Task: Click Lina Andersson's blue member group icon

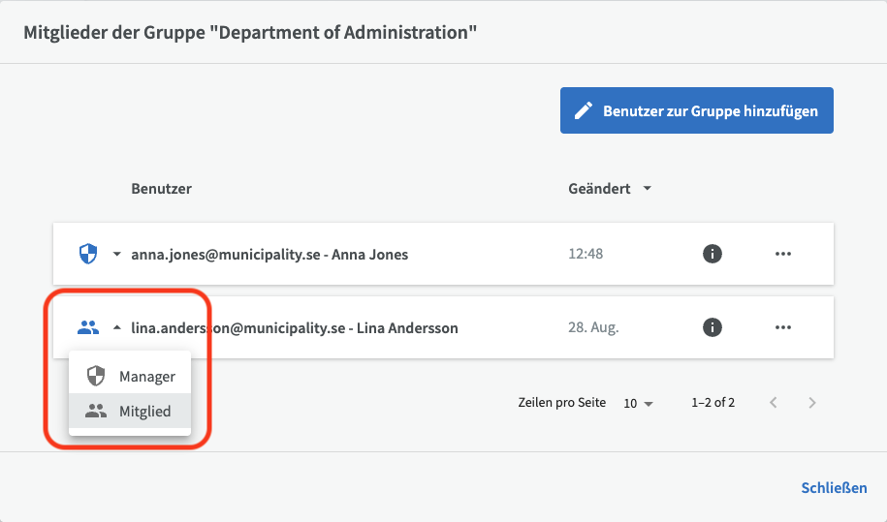Action: tap(88, 327)
